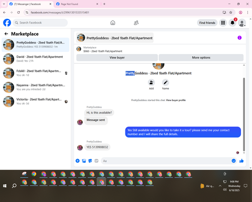
Task: Click the Add people icon
Action: pos(151,82)
